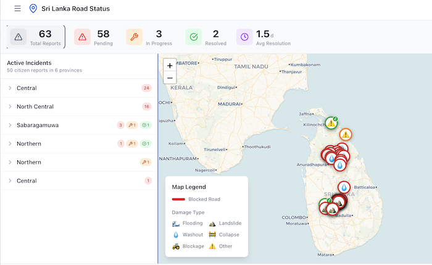This screenshot has height=265, width=432.
Task: Select green resolved marker near Kilinochchi
Action: tap(331, 123)
